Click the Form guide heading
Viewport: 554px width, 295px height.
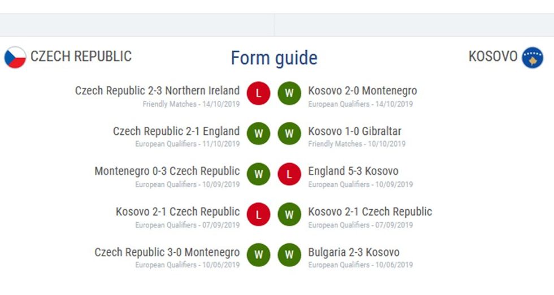(274, 58)
